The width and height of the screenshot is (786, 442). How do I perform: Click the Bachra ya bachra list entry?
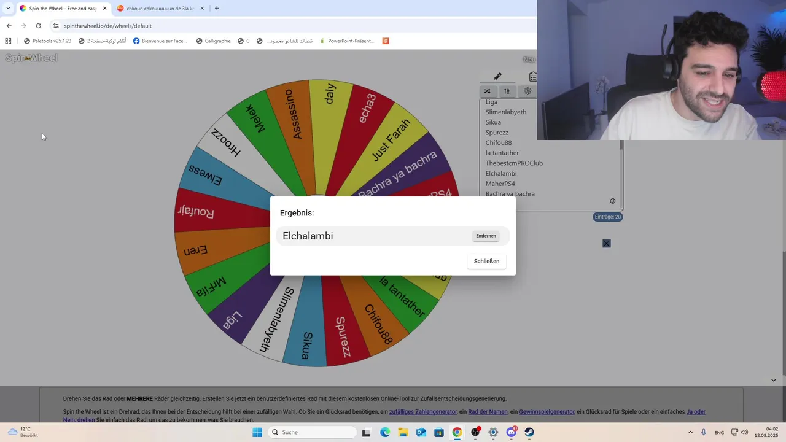click(x=510, y=193)
